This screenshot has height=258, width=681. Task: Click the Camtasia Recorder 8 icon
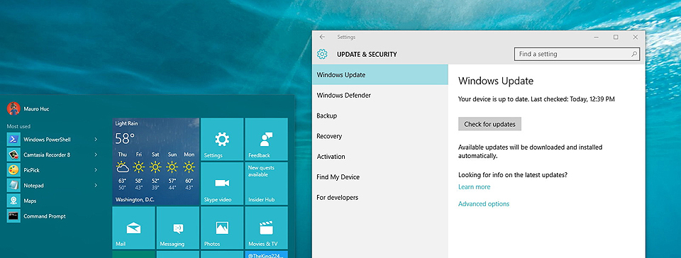(13, 155)
